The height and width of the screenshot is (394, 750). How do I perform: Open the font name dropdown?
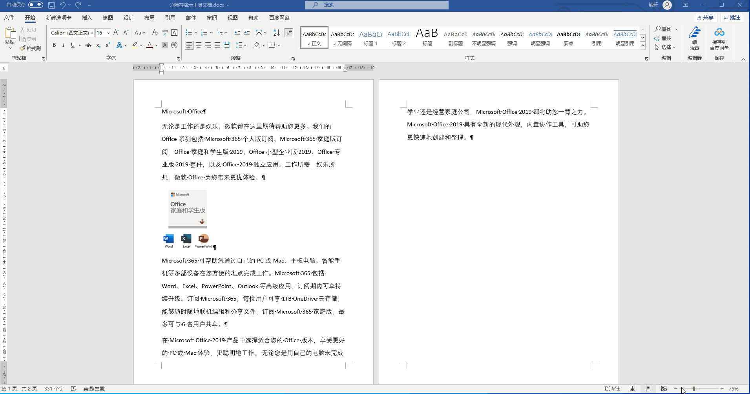coord(92,33)
